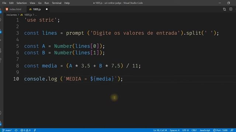This screenshot has height=132, width=236.
Task: Click line number 10 in the gutter
Action: 16,79
